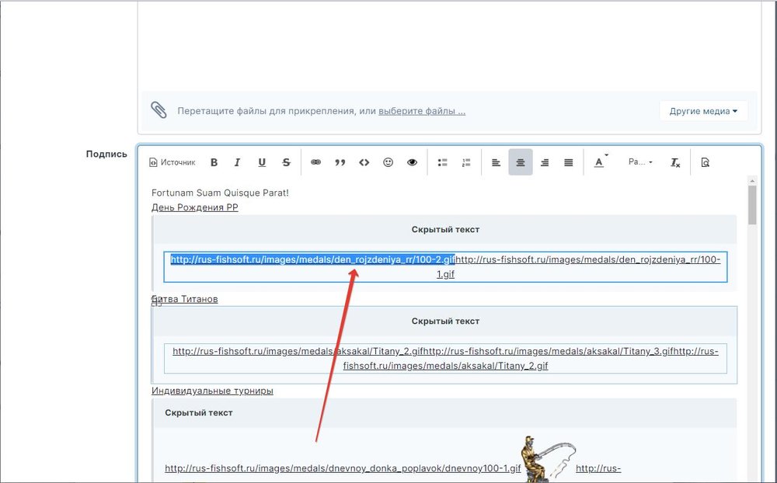
Task: Insert a code block
Action: [364, 162]
